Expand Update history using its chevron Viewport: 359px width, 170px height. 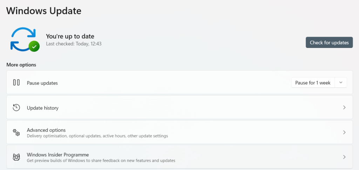tap(344, 108)
